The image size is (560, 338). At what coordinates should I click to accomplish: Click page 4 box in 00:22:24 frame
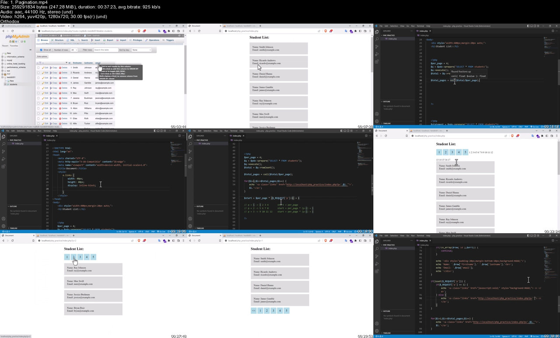(x=459, y=152)
